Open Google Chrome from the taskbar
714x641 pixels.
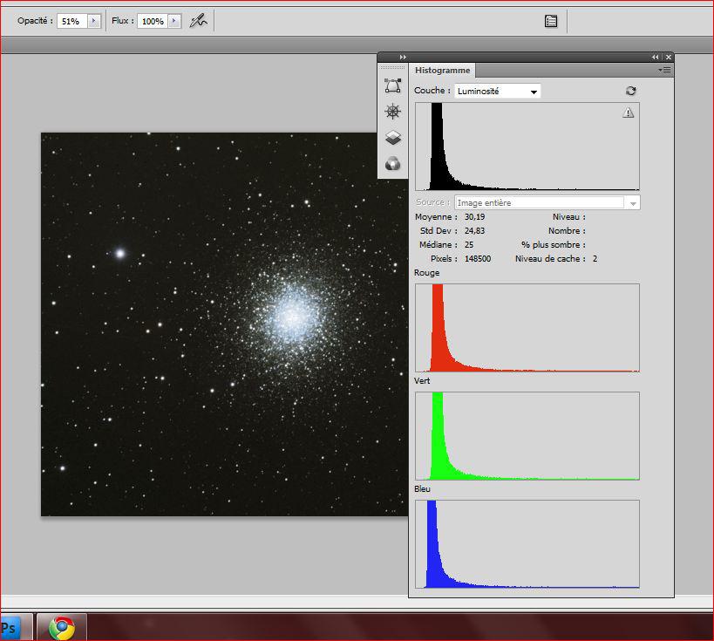pyautogui.click(x=61, y=627)
